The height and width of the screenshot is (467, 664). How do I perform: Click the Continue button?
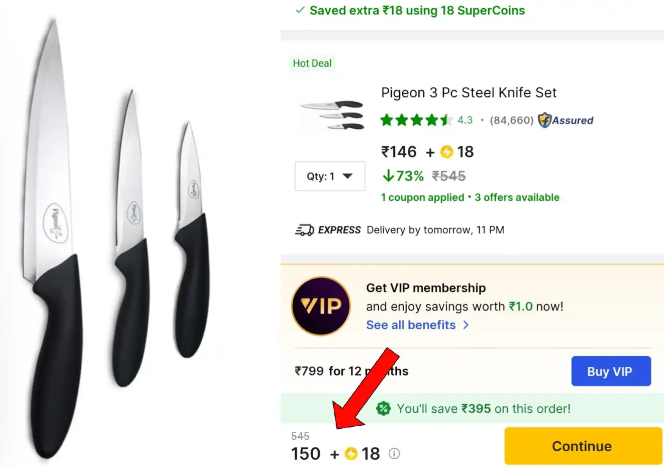pyautogui.click(x=582, y=446)
